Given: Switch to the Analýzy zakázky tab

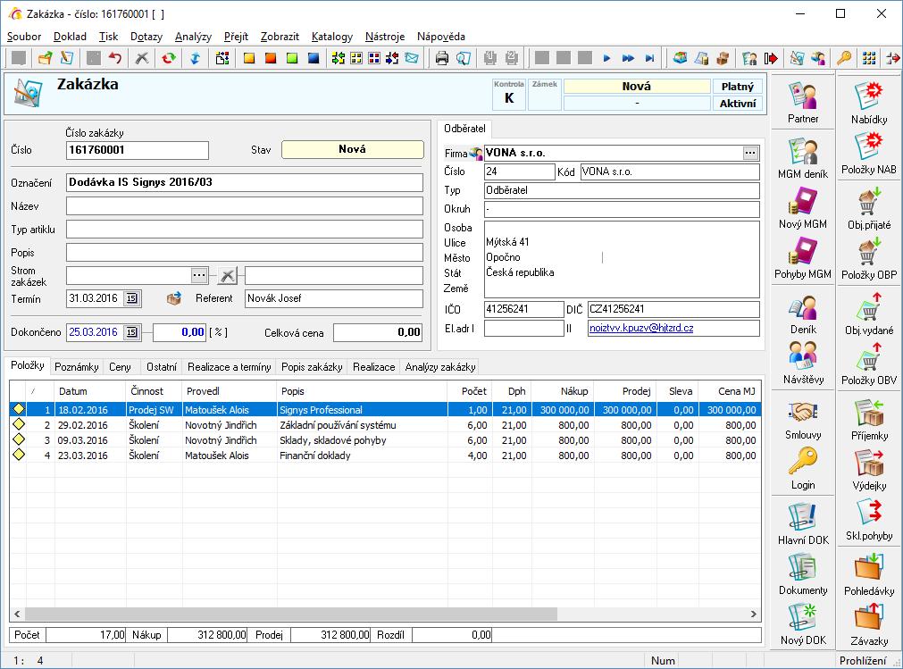Looking at the screenshot, I should click(440, 367).
